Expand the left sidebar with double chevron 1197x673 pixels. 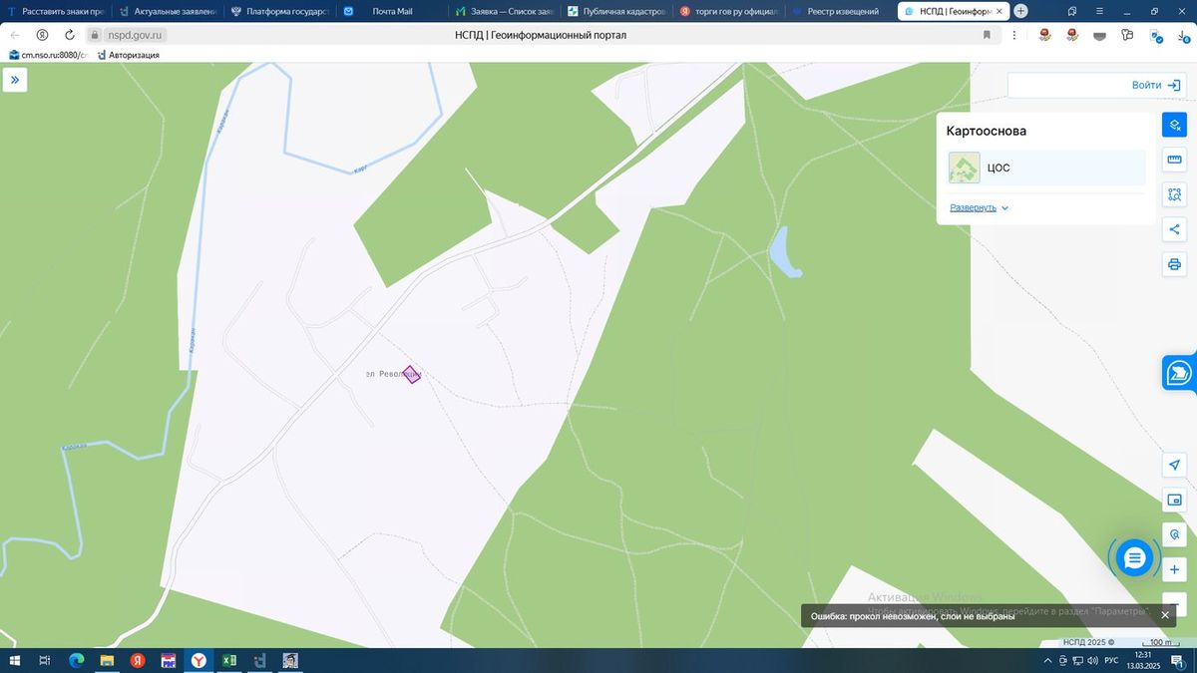tap(15, 80)
